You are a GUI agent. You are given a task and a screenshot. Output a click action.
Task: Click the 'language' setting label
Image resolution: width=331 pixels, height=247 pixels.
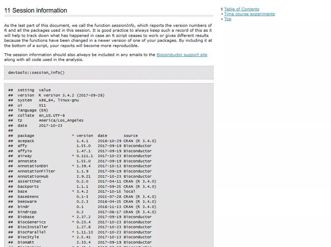click(27, 110)
